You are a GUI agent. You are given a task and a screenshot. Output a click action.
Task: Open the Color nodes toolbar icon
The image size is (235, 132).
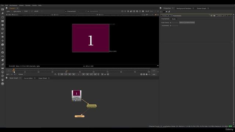(3, 25)
